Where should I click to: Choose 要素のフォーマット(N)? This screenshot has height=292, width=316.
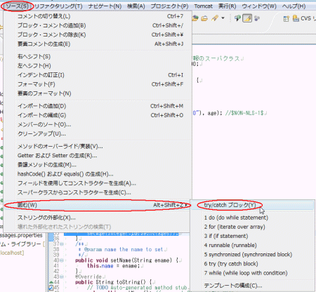click(x=98, y=93)
